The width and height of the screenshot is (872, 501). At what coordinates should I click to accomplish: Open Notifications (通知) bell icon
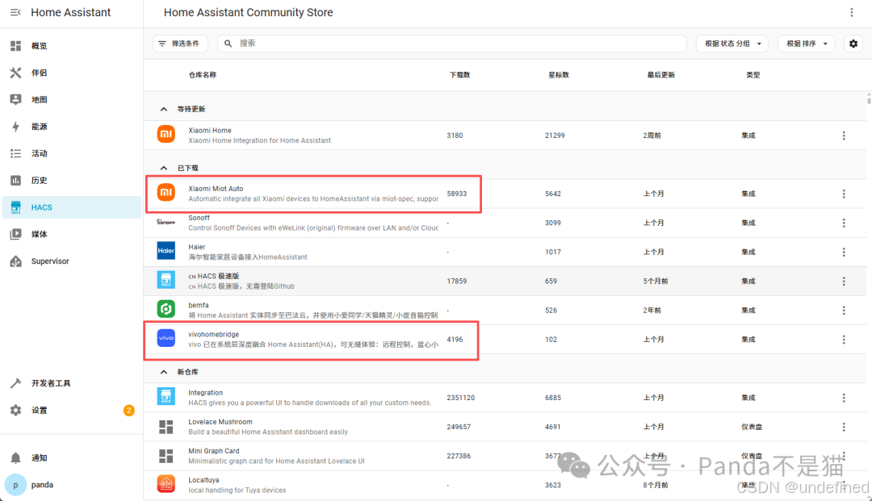coord(15,457)
